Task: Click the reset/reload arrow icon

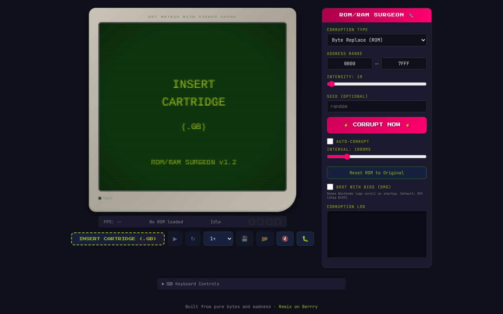Action: (193, 239)
